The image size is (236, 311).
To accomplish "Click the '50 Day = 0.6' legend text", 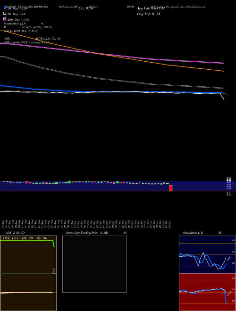I will pyautogui.click(x=17, y=14).
